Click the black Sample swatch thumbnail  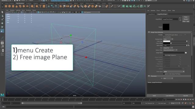click(166, 27)
